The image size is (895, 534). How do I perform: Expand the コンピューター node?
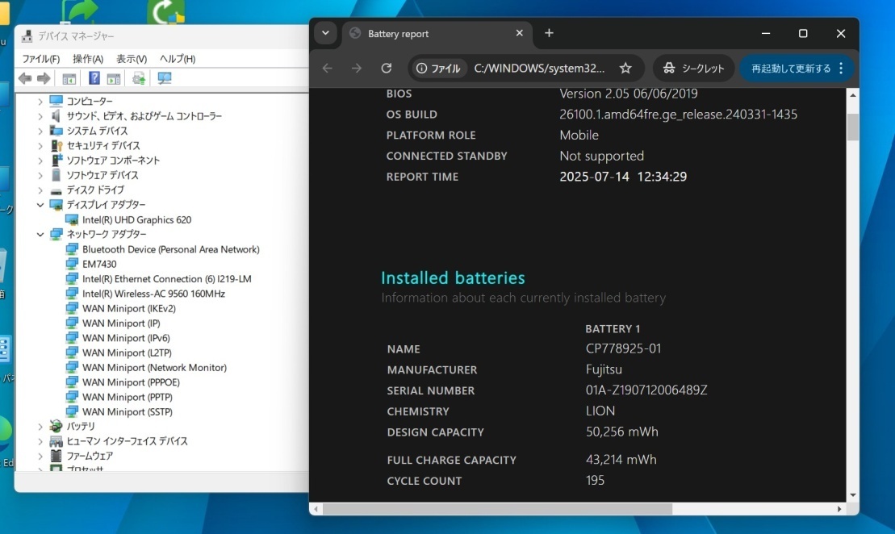[40, 102]
